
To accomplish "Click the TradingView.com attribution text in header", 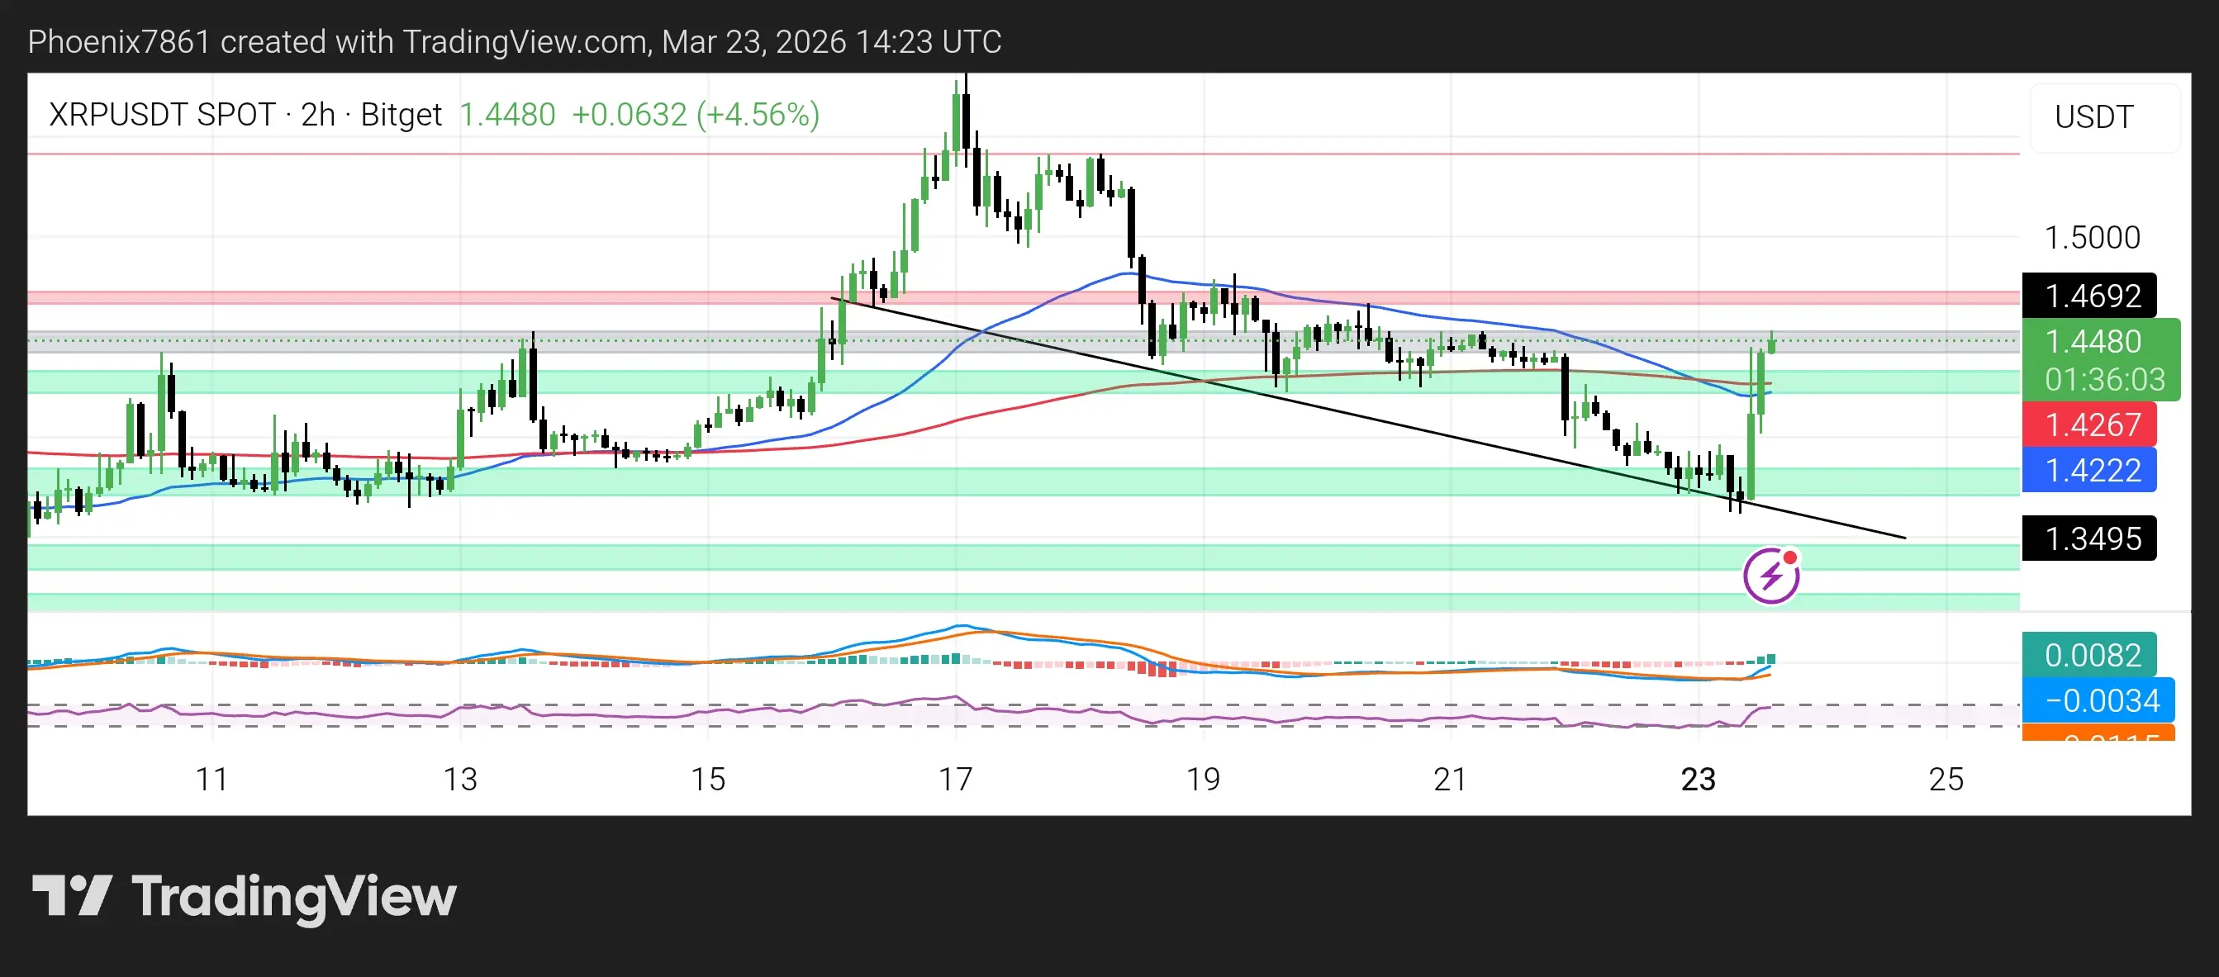I will (524, 41).
